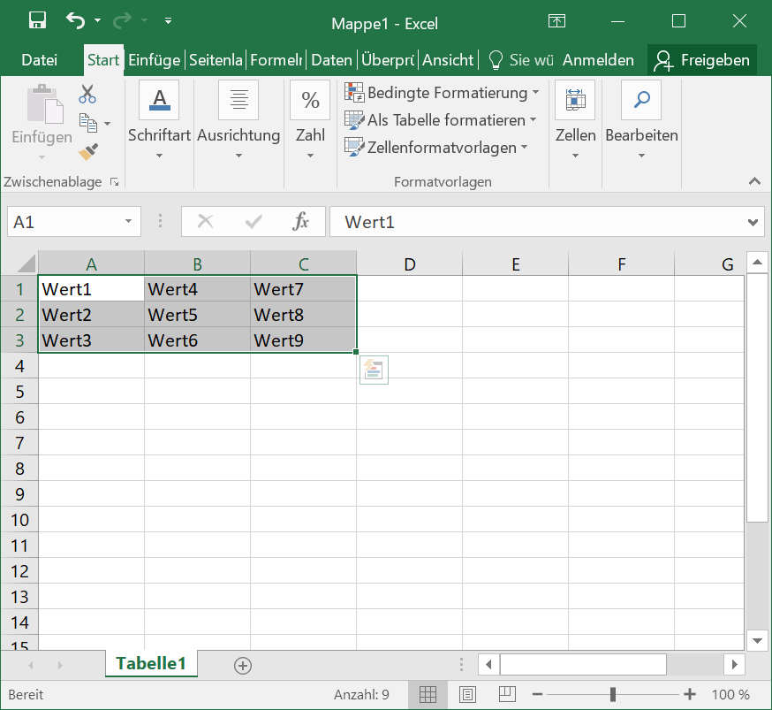Switch to Page Break Preview icon
The image size is (772, 710).
pyautogui.click(x=507, y=695)
